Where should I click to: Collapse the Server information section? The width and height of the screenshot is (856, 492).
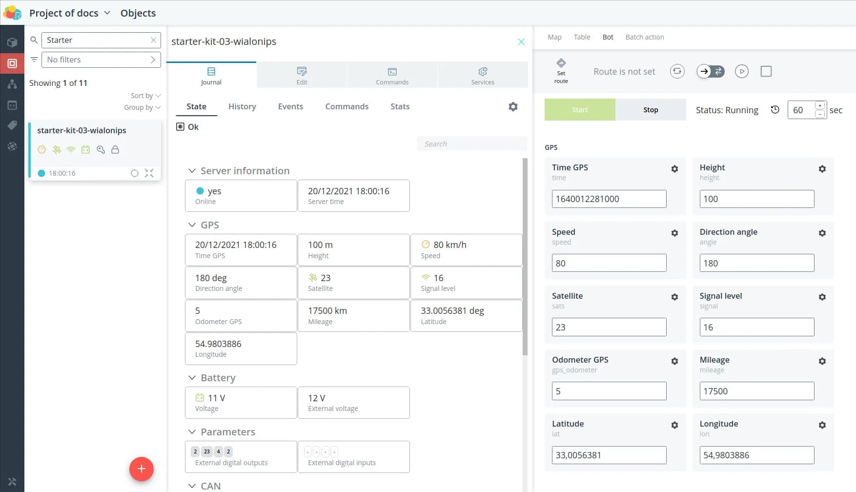click(x=192, y=171)
